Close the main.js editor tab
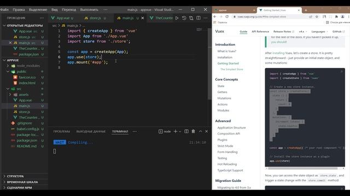This screenshot has height=196, width=350. 143,18
